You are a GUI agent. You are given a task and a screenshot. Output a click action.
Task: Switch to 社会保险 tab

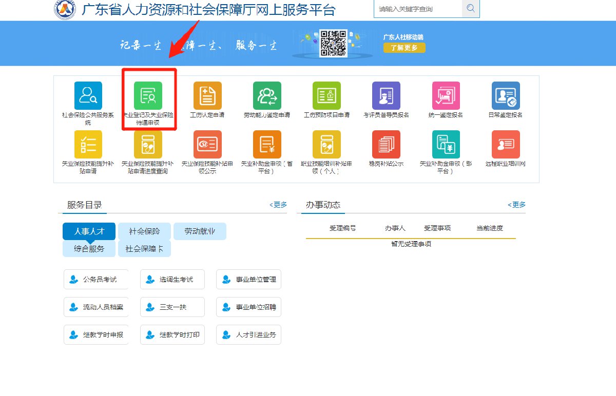point(144,231)
